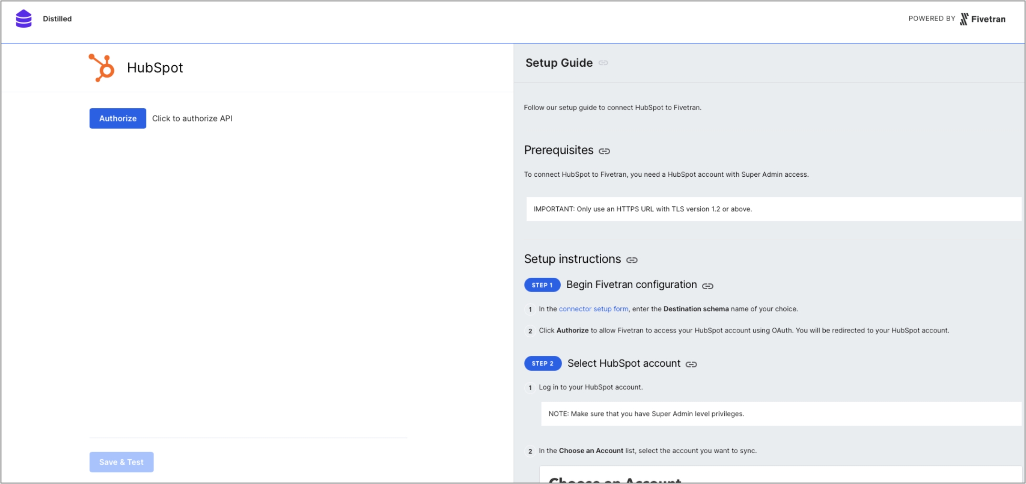
Task: Click the Setup Guide heading text
Action: coord(559,63)
